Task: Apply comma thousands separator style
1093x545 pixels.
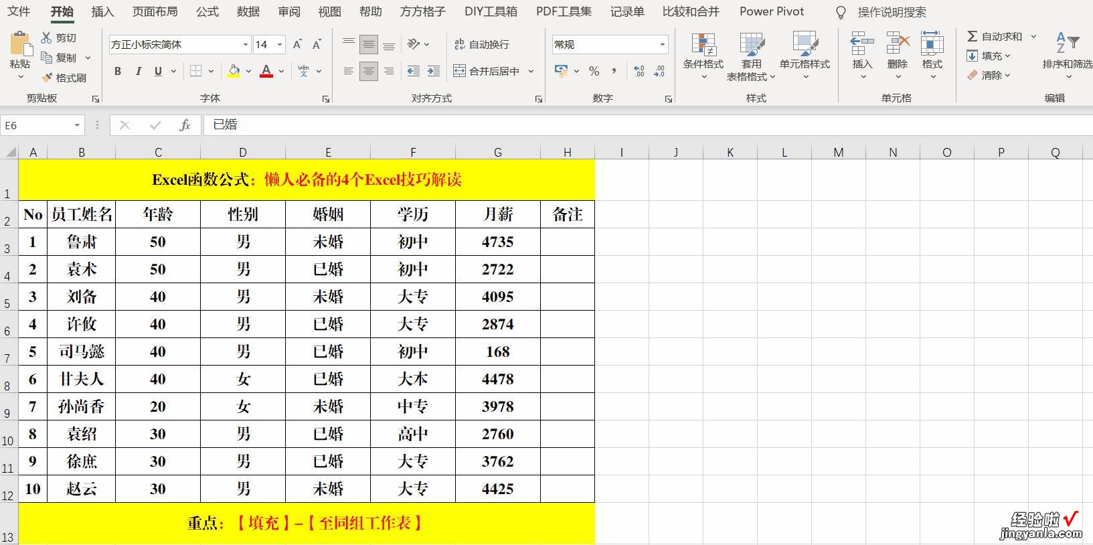Action: coord(614,71)
